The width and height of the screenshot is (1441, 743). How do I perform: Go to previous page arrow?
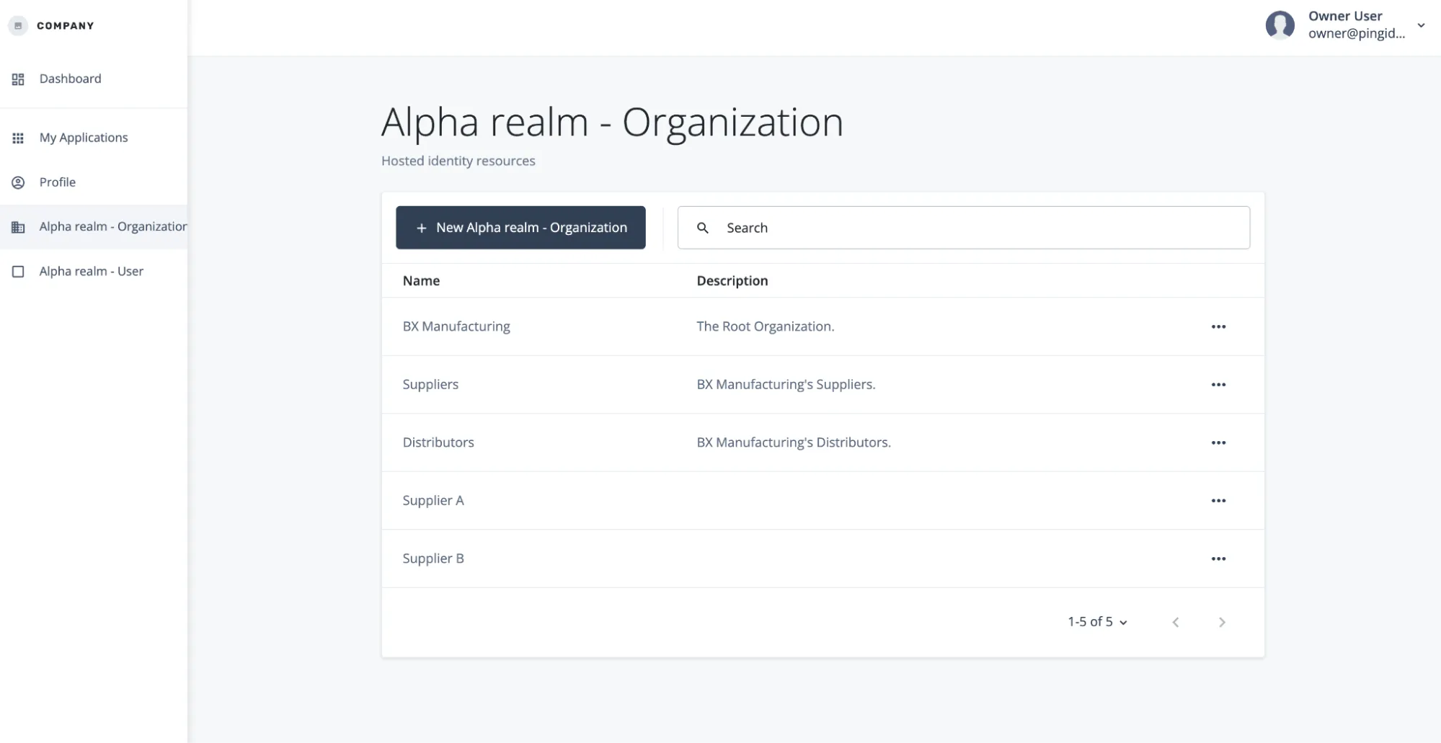pos(1175,622)
